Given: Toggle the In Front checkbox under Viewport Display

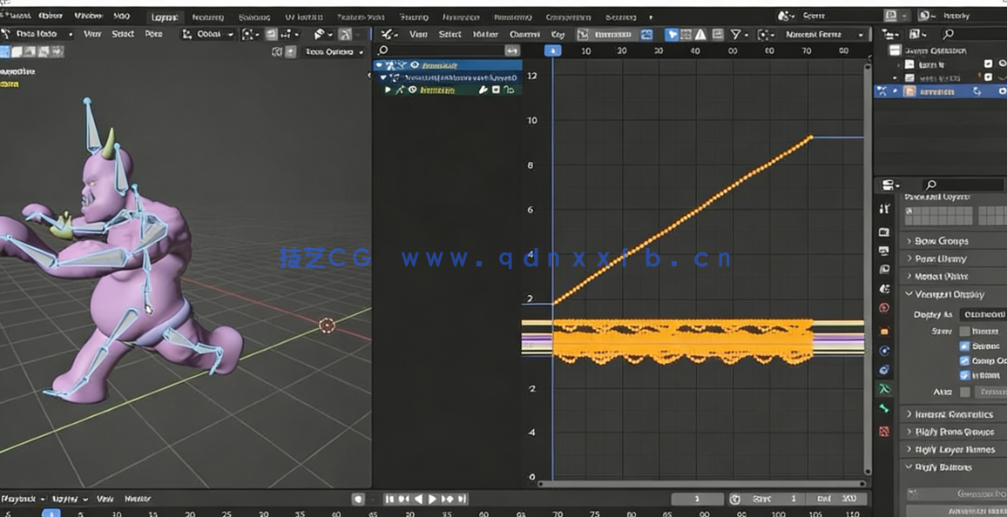Looking at the screenshot, I should (x=964, y=374).
